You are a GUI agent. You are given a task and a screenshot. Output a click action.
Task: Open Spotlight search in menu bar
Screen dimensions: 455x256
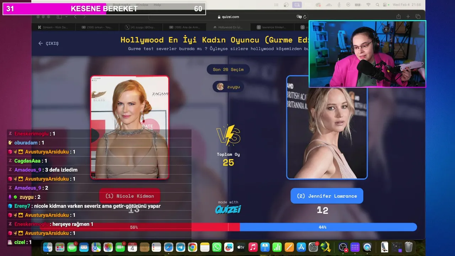tap(378, 5)
